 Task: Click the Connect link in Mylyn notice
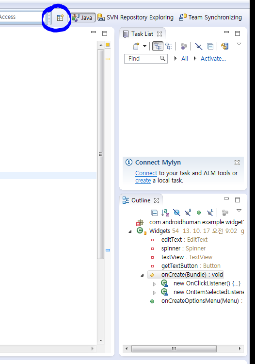[146, 173]
